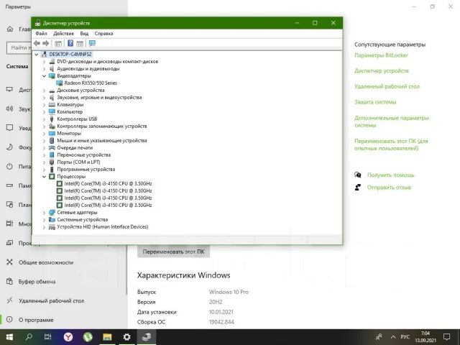Expand DVD-дисководы и дисководы компакт-дисков
The width and height of the screenshot is (460, 345).
pos(44,62)
